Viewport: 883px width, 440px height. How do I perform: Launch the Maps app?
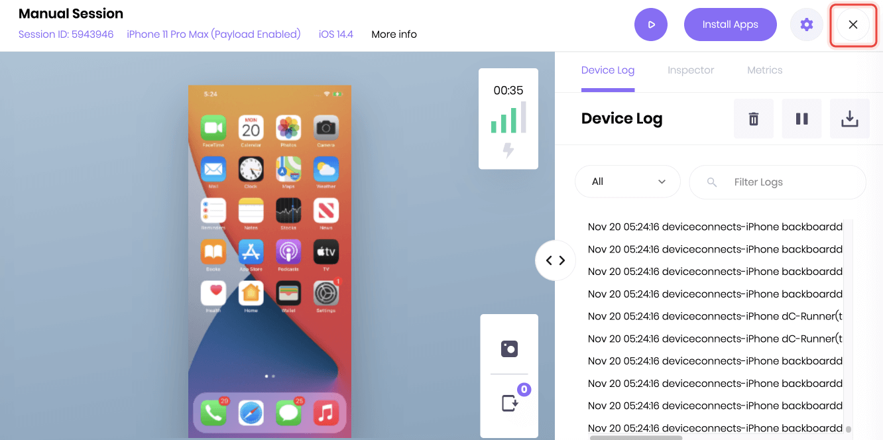(x=288, y=169)
